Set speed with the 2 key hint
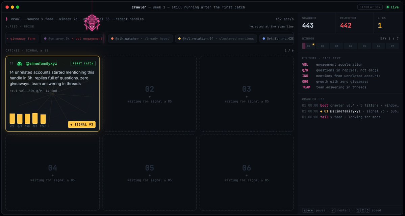Viewport: 405px width, 216px height. click(363, 210)
